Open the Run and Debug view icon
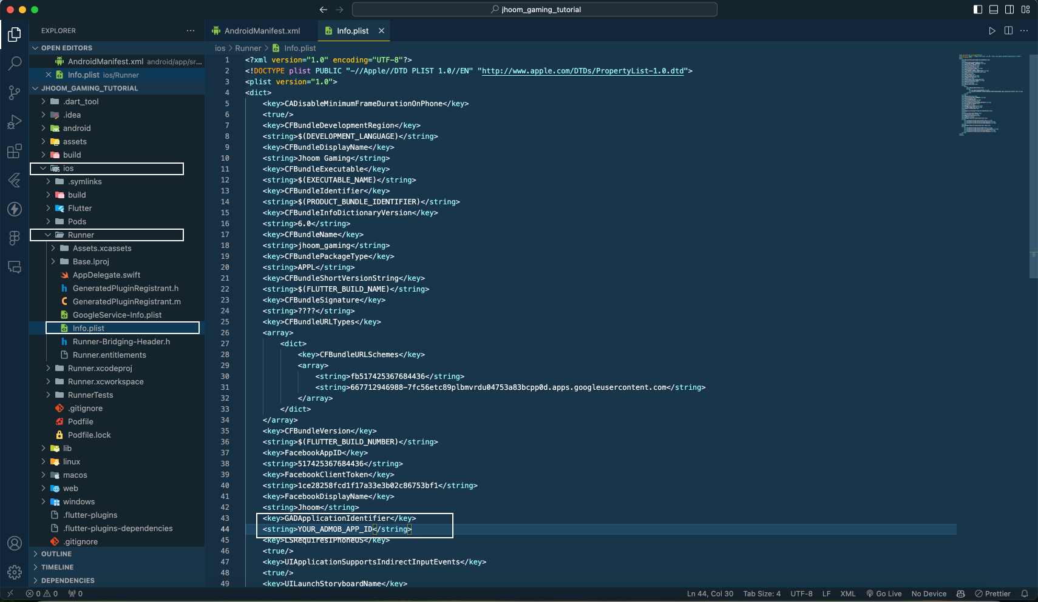The height and width of the screenshot is (602, 1038). coord(15,122)
